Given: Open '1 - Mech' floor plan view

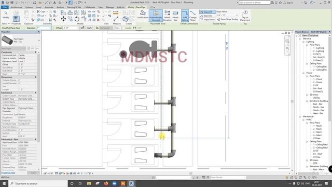Looking at the screenshot, I should (317, 126).
